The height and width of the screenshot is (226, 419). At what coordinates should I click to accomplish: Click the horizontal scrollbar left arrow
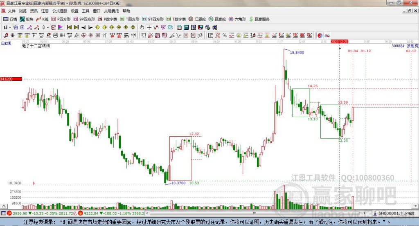(x=147, y=213)
